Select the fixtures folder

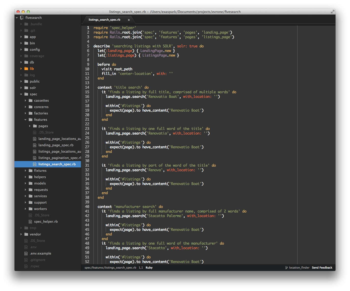click(40, 170)
